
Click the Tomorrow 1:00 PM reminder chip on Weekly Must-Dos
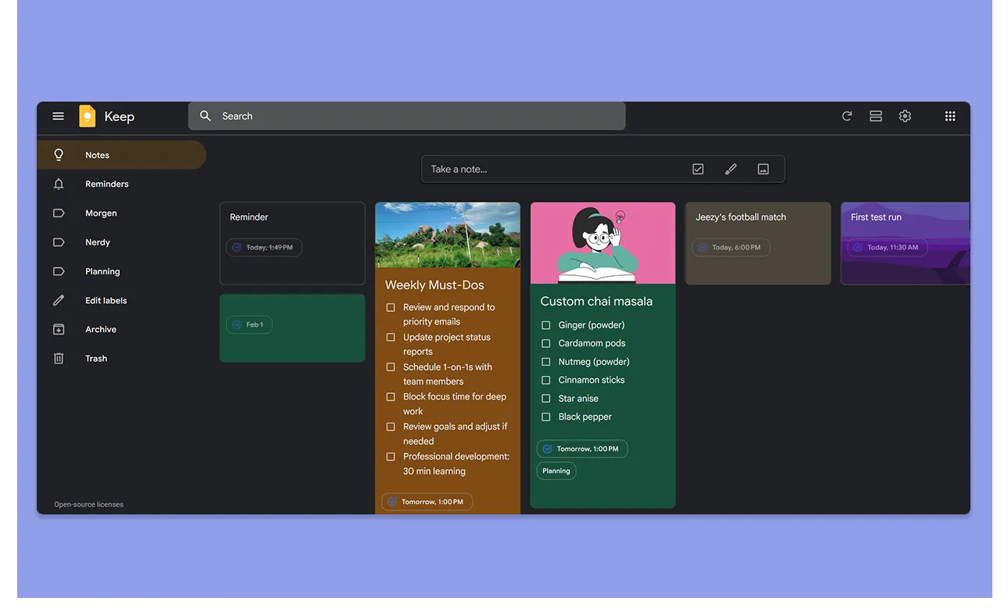(427, 501)
